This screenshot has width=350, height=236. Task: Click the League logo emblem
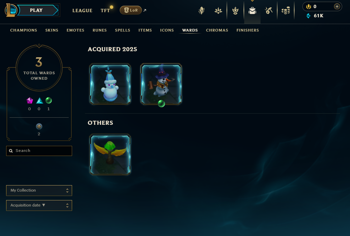click(x=11, y=10)
